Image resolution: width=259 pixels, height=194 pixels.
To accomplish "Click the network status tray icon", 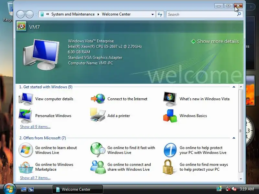I will click(228, 189).
